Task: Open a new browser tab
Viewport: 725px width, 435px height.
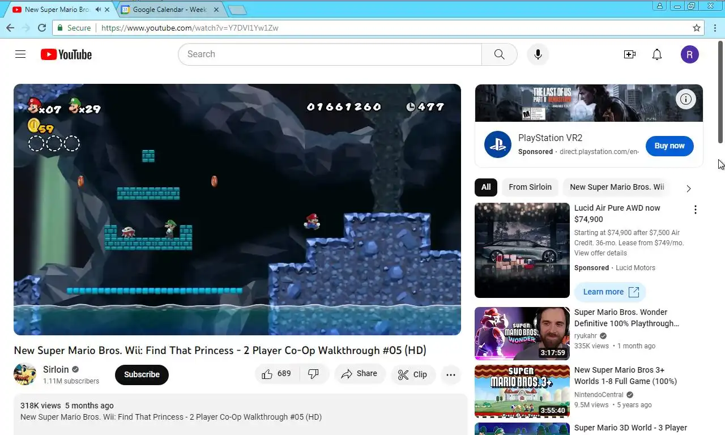Action: (236, 10)
